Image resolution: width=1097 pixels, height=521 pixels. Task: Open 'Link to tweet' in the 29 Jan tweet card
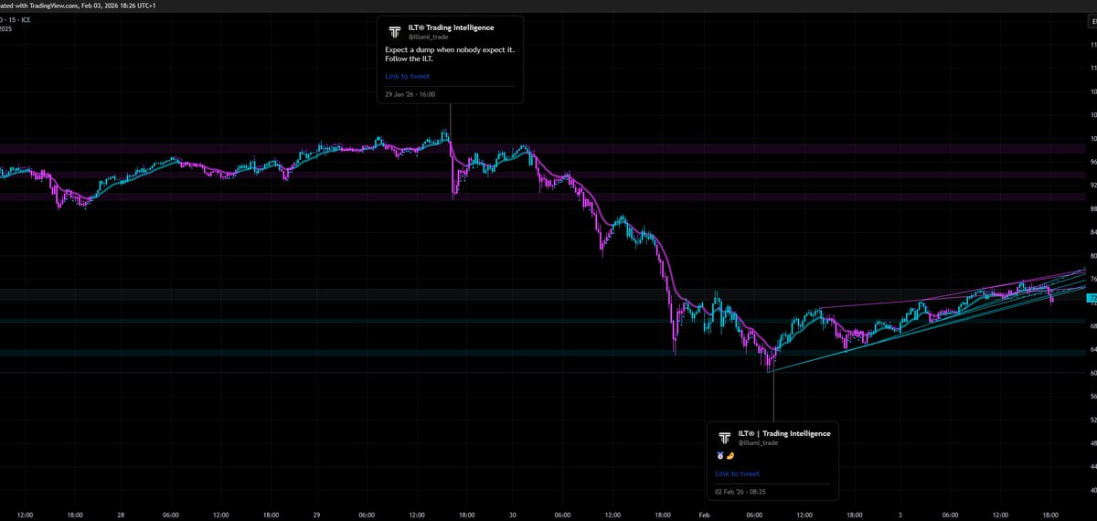point(407,77)
